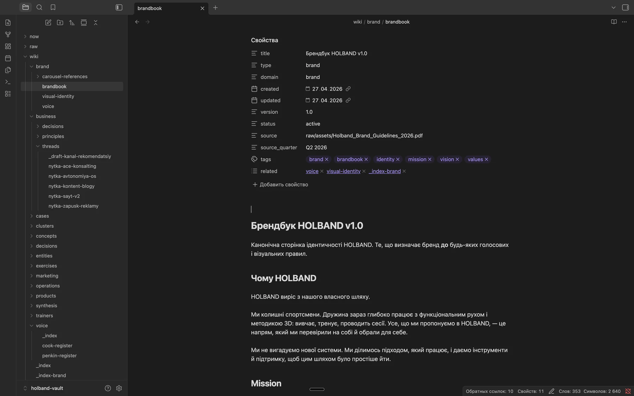
Task: Follow the visual-identity related link
Action: click(343, 171)
